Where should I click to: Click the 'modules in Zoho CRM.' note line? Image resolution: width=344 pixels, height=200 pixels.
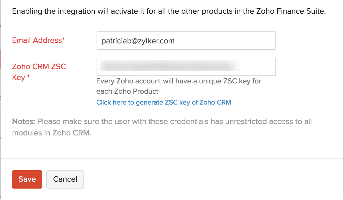[x=51, y=133]
